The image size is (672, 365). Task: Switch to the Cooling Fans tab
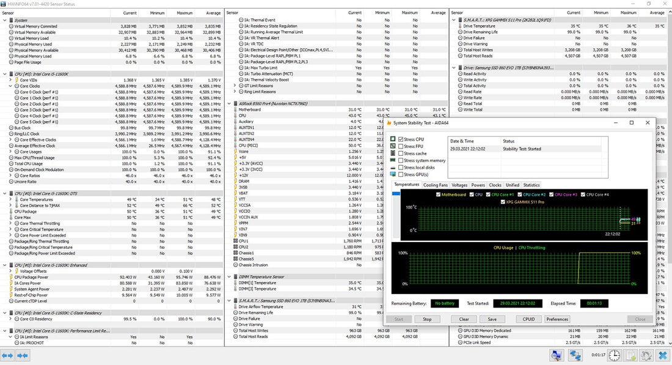436,185
